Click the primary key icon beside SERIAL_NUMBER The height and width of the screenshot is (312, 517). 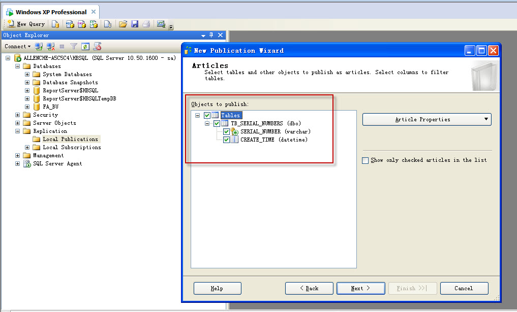[234, 131]
